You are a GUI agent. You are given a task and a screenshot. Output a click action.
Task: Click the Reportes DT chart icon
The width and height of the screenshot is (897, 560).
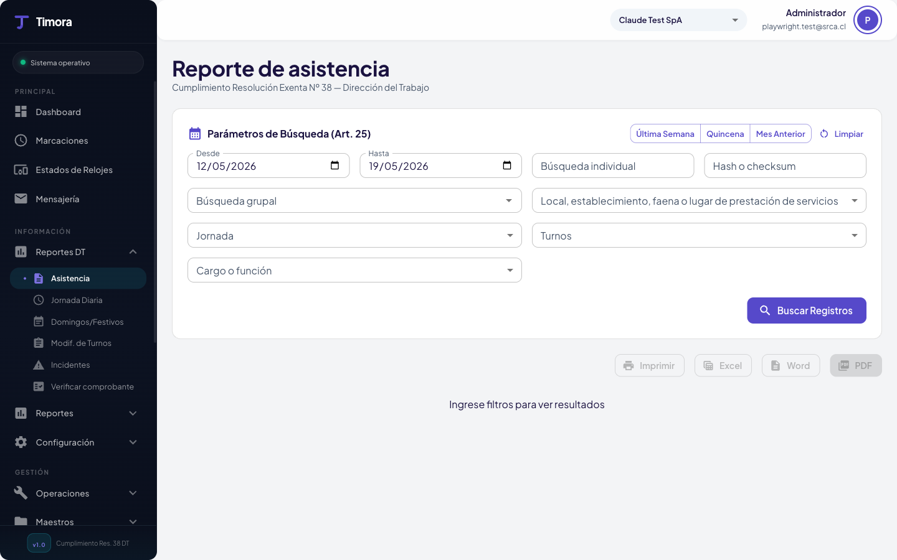21,252
